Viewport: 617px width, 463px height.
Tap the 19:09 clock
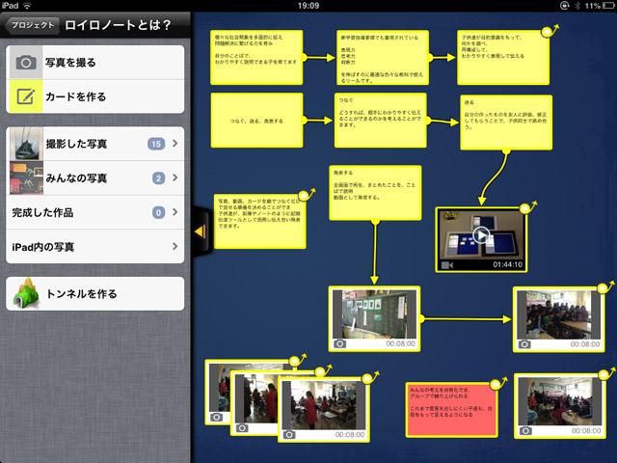coord(308,6)
